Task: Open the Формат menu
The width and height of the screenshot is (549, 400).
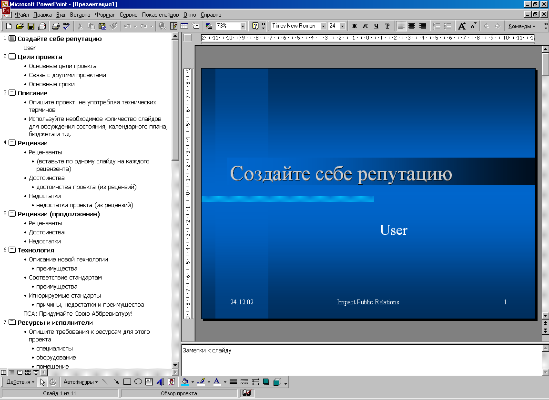Action: [105, 15]
